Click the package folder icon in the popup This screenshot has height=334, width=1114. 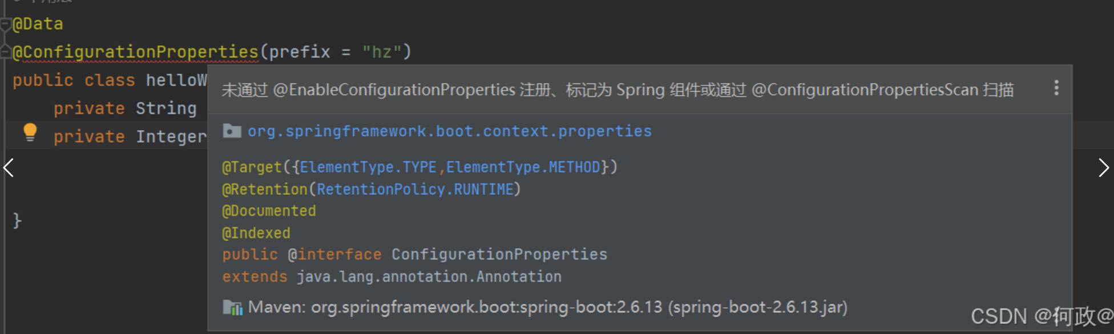232,131
